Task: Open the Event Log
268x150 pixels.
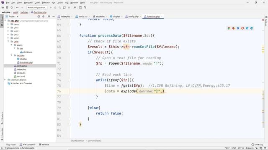Action: pyautogui.click(x=257, y=145)
